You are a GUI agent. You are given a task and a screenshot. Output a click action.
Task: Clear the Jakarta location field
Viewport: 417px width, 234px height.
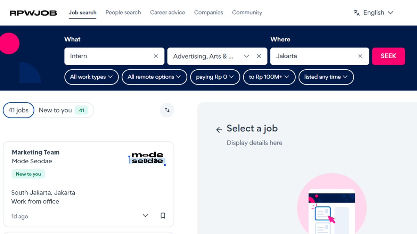tap(360, 56)
